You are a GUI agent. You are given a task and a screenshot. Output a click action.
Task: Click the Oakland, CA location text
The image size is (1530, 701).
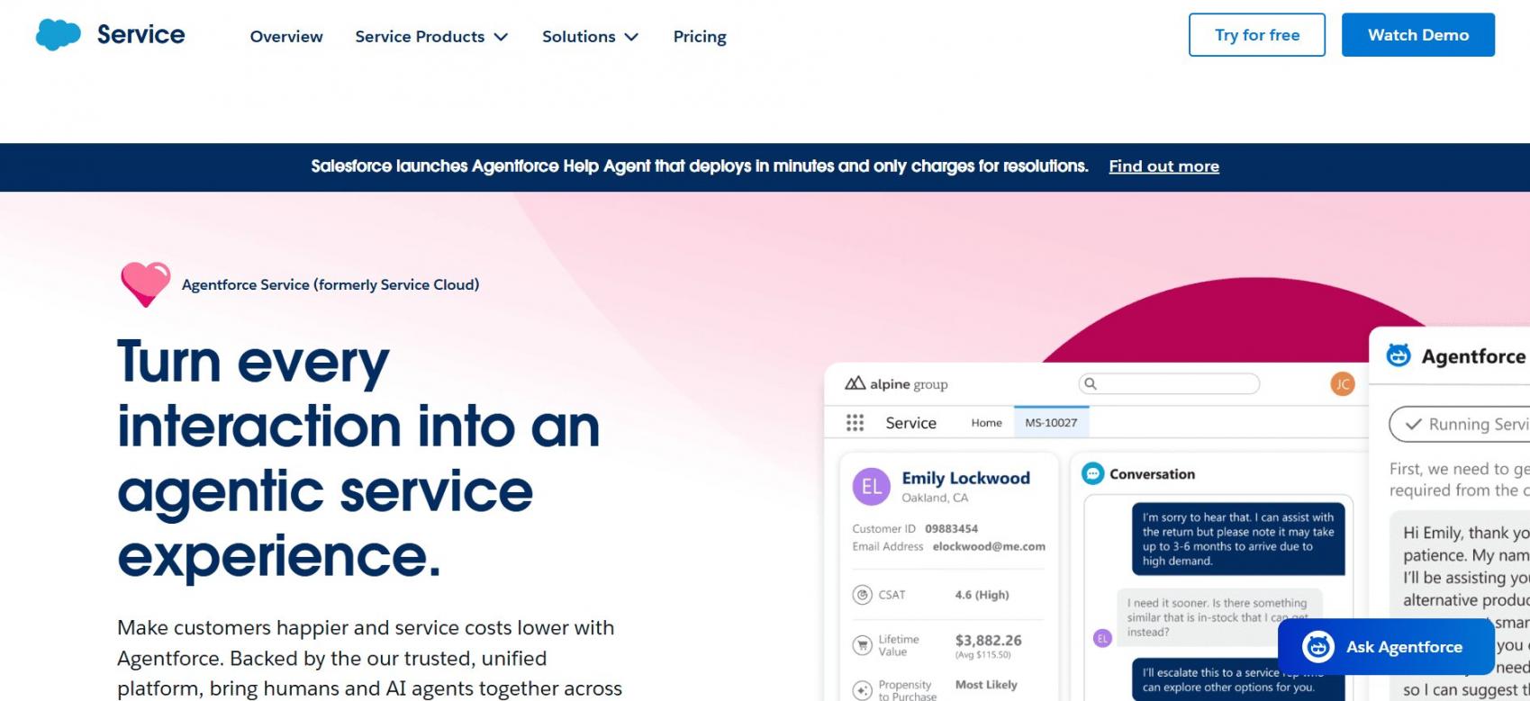click(935, 498)
